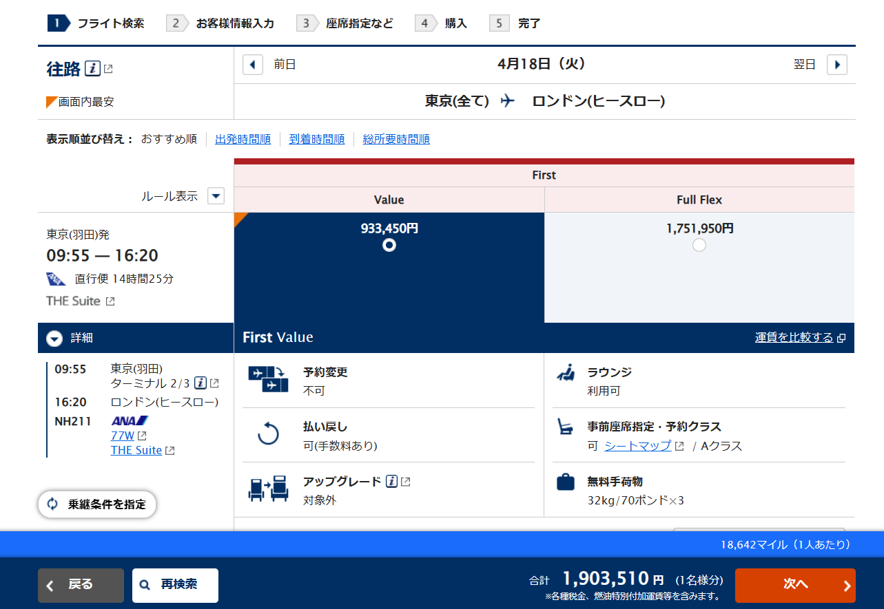Collapse the 詳細 flight details section
884x609 pixels.
[x=54, y=339]
